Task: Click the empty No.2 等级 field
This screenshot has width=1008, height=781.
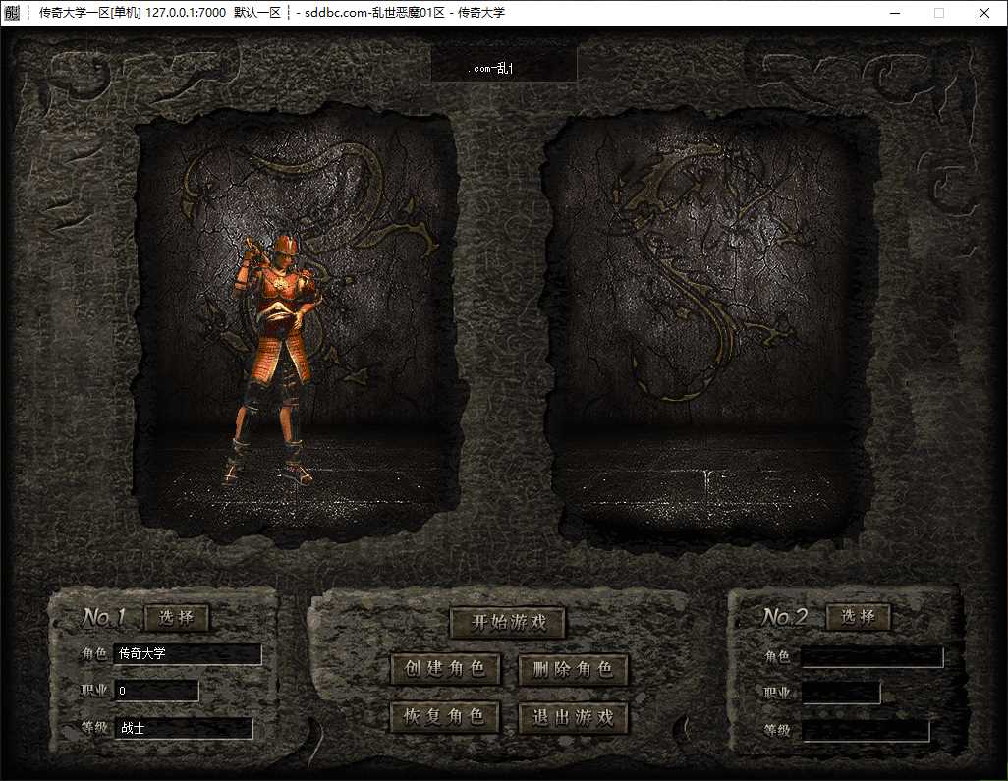Action: pos(866,731)
